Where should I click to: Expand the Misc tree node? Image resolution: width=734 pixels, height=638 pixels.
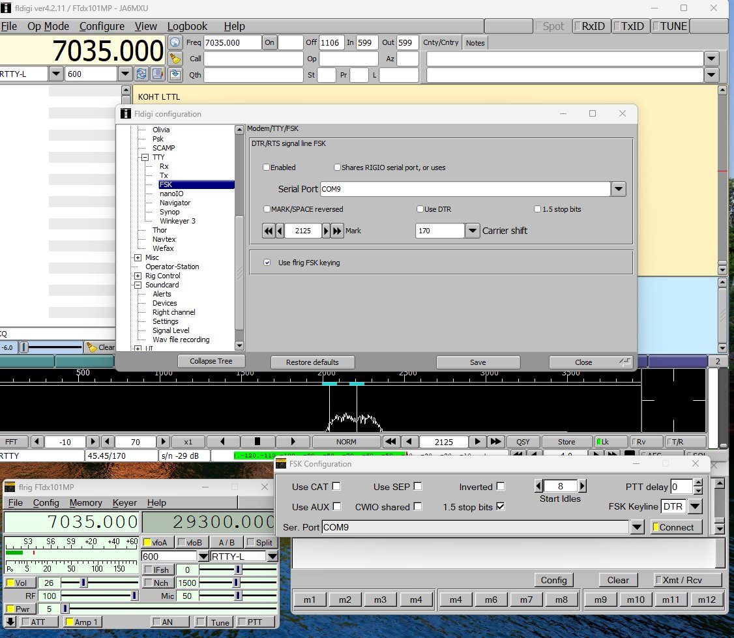(138, 257)
